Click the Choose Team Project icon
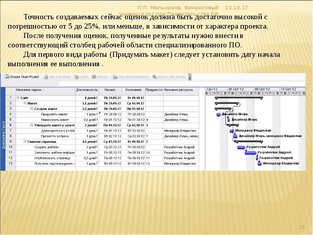This screenshot has height=235, width=313. pyautogui.click(x=6, y=77)
